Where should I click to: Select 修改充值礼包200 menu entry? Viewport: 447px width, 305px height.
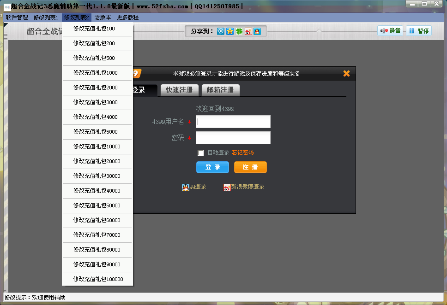tap(97, 43)
